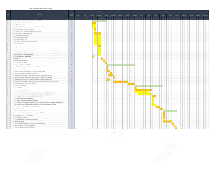Select the April month header
220x170 pixels.
(149, 15)
